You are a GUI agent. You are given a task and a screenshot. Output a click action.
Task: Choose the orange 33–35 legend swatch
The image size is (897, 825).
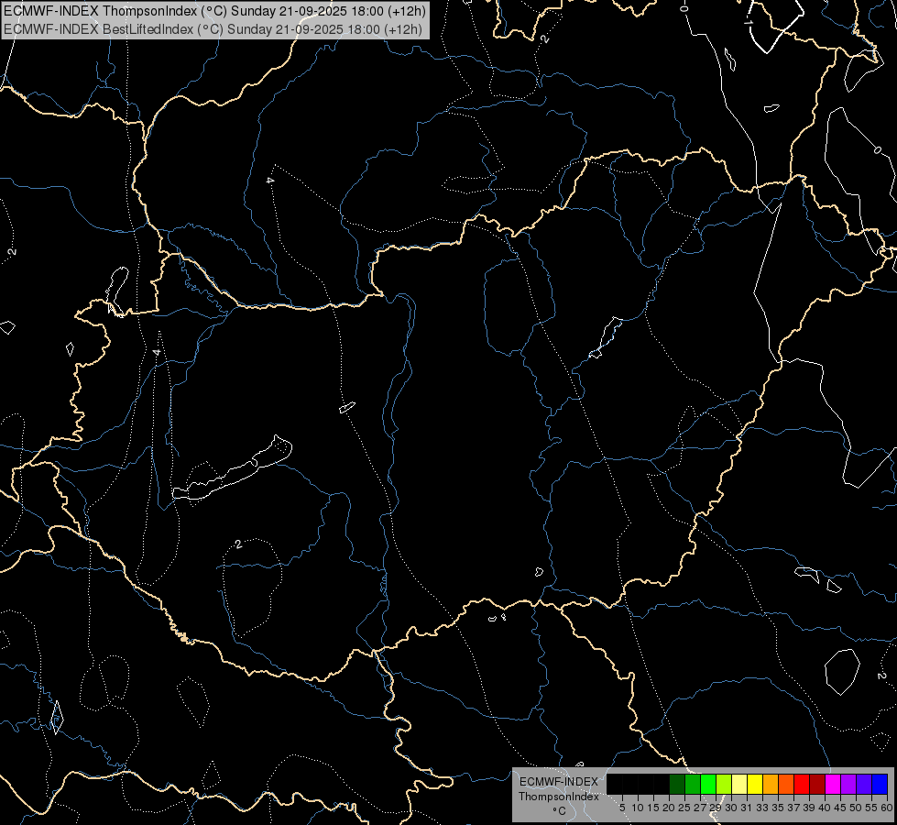[771, 784]
